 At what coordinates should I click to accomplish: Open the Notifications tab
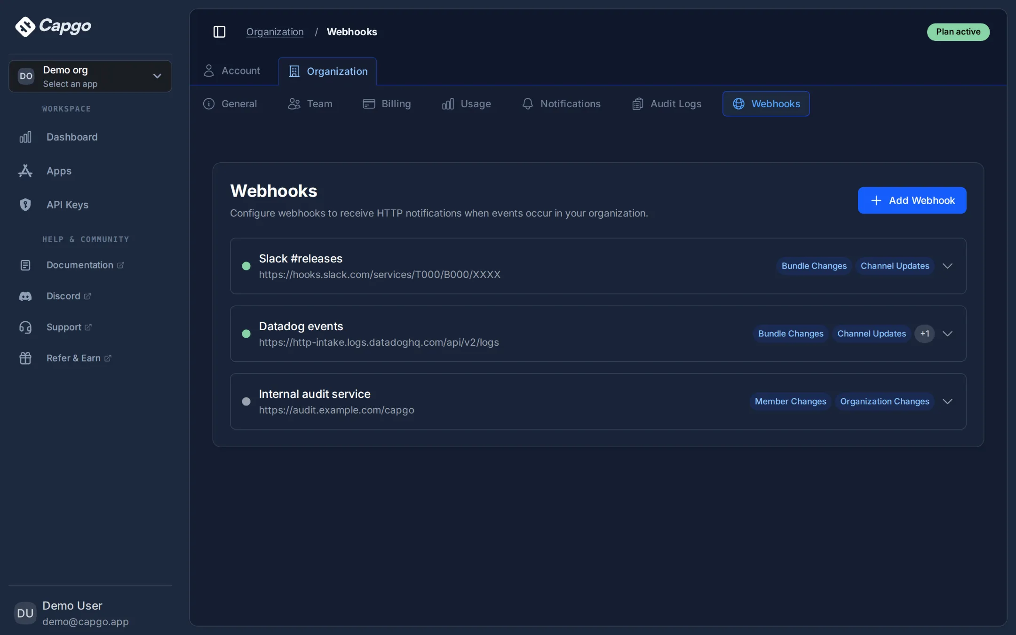point(561,104)
